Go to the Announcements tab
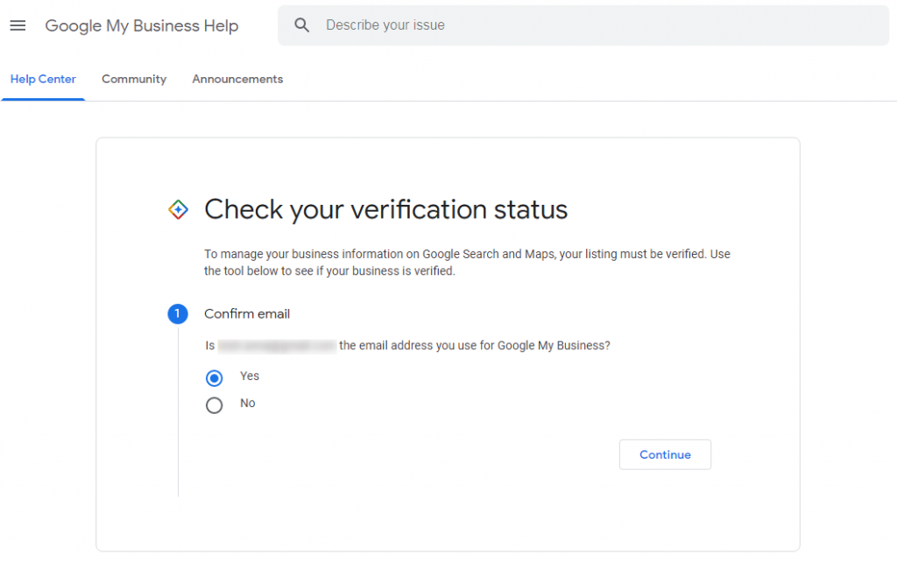 [237, 79]
